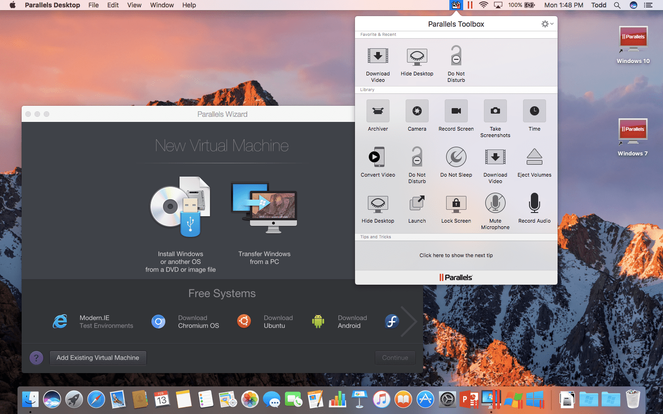663x414 pixels.
Task: Open Download Video in Favorite & Recent
Action: click(378, 63)
